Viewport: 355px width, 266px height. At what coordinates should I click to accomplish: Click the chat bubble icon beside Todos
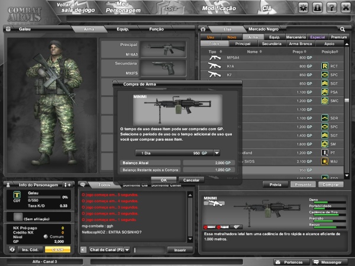click(x=83, y=185)
